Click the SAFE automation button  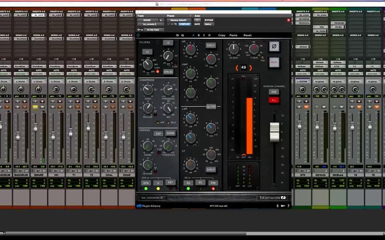(x=197, y=24)
